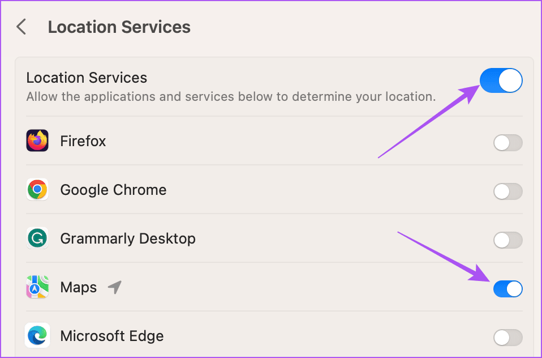Select the Firefox label

[x=83, y=141]
